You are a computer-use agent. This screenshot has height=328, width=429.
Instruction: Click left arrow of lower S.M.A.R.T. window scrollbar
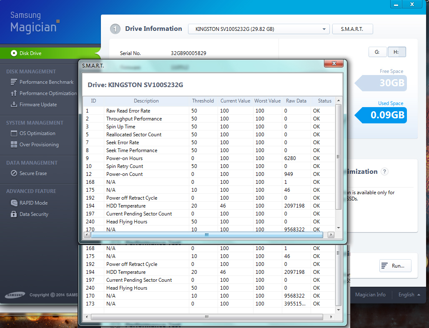pos(87,317)
